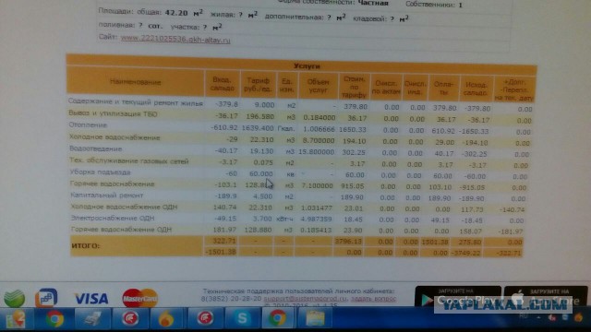Click Электроснабжение ОДН volume 4.987359
Viewport: 591px width, 332px height.
pyautogui.click(x=316, y=219)
